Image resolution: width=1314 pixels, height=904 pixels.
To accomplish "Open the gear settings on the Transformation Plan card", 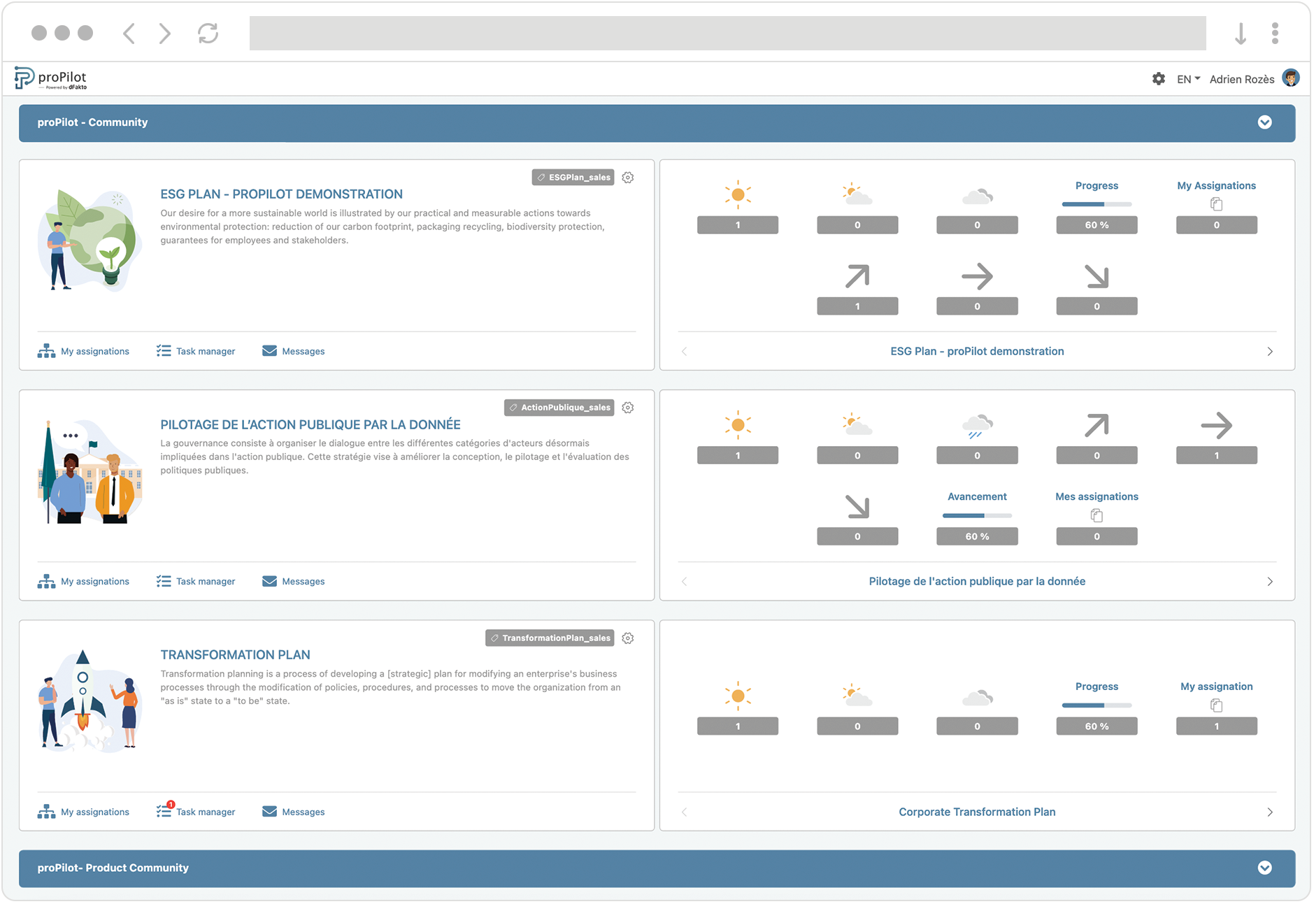I will pyautogui.click(x=628, y=638).
